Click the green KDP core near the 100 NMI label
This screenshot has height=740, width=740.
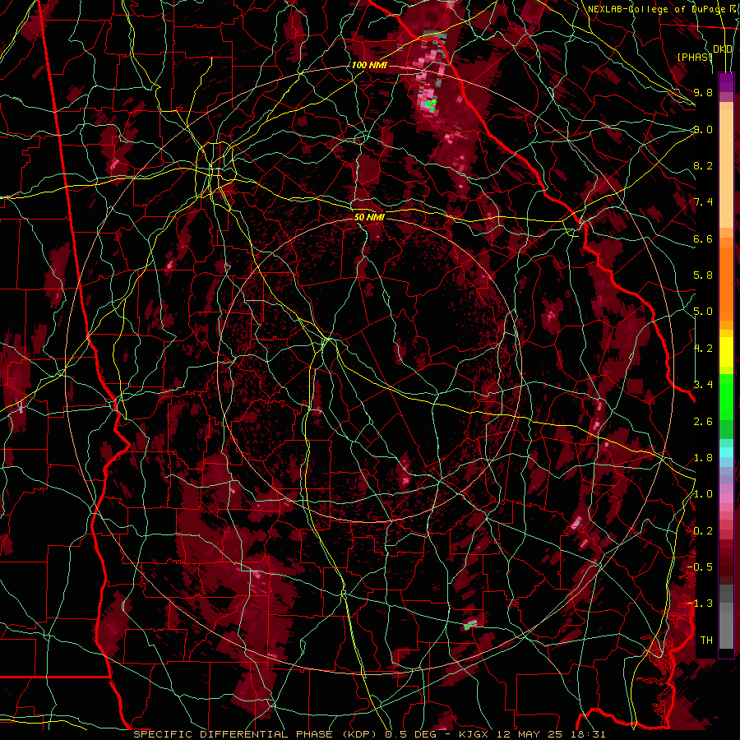[x=430, y=104]
